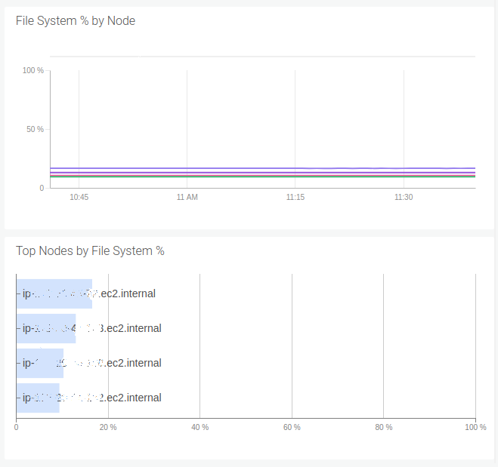Click the 11 AM time axis label

[x=187, y=197]
